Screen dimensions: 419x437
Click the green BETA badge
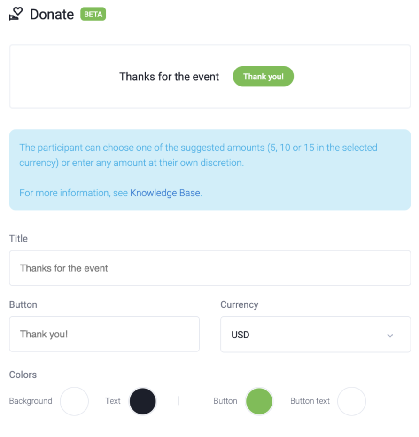[x=93, y=15]
